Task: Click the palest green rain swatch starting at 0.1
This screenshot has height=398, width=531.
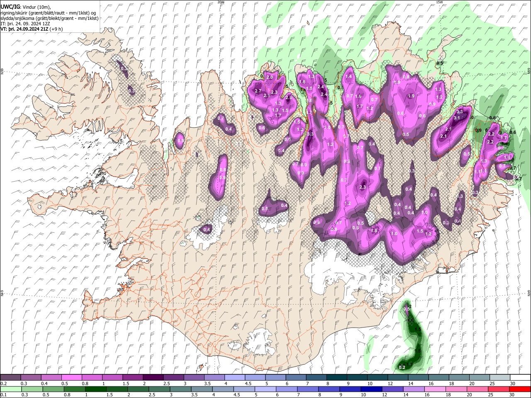Action: point(10,389)
